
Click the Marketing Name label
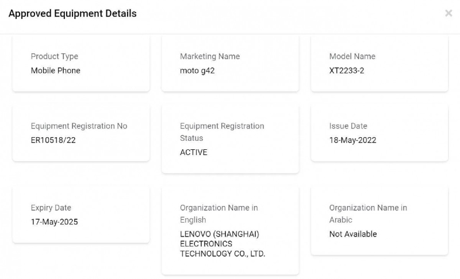[210, 56]
